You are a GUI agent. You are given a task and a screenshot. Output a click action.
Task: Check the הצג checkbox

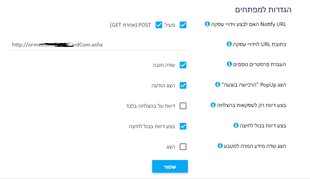pyautogui.click(x=183, y=147)
